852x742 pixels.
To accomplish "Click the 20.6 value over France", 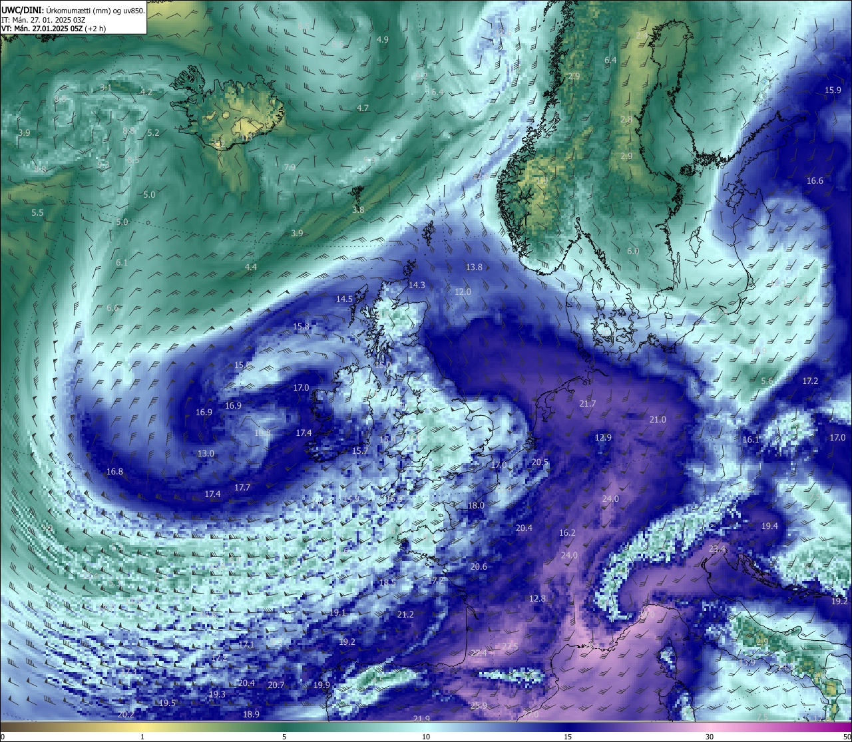I will point(479,566).
